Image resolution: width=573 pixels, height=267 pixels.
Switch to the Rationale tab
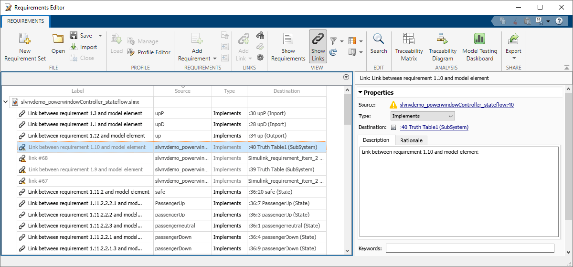413,140
